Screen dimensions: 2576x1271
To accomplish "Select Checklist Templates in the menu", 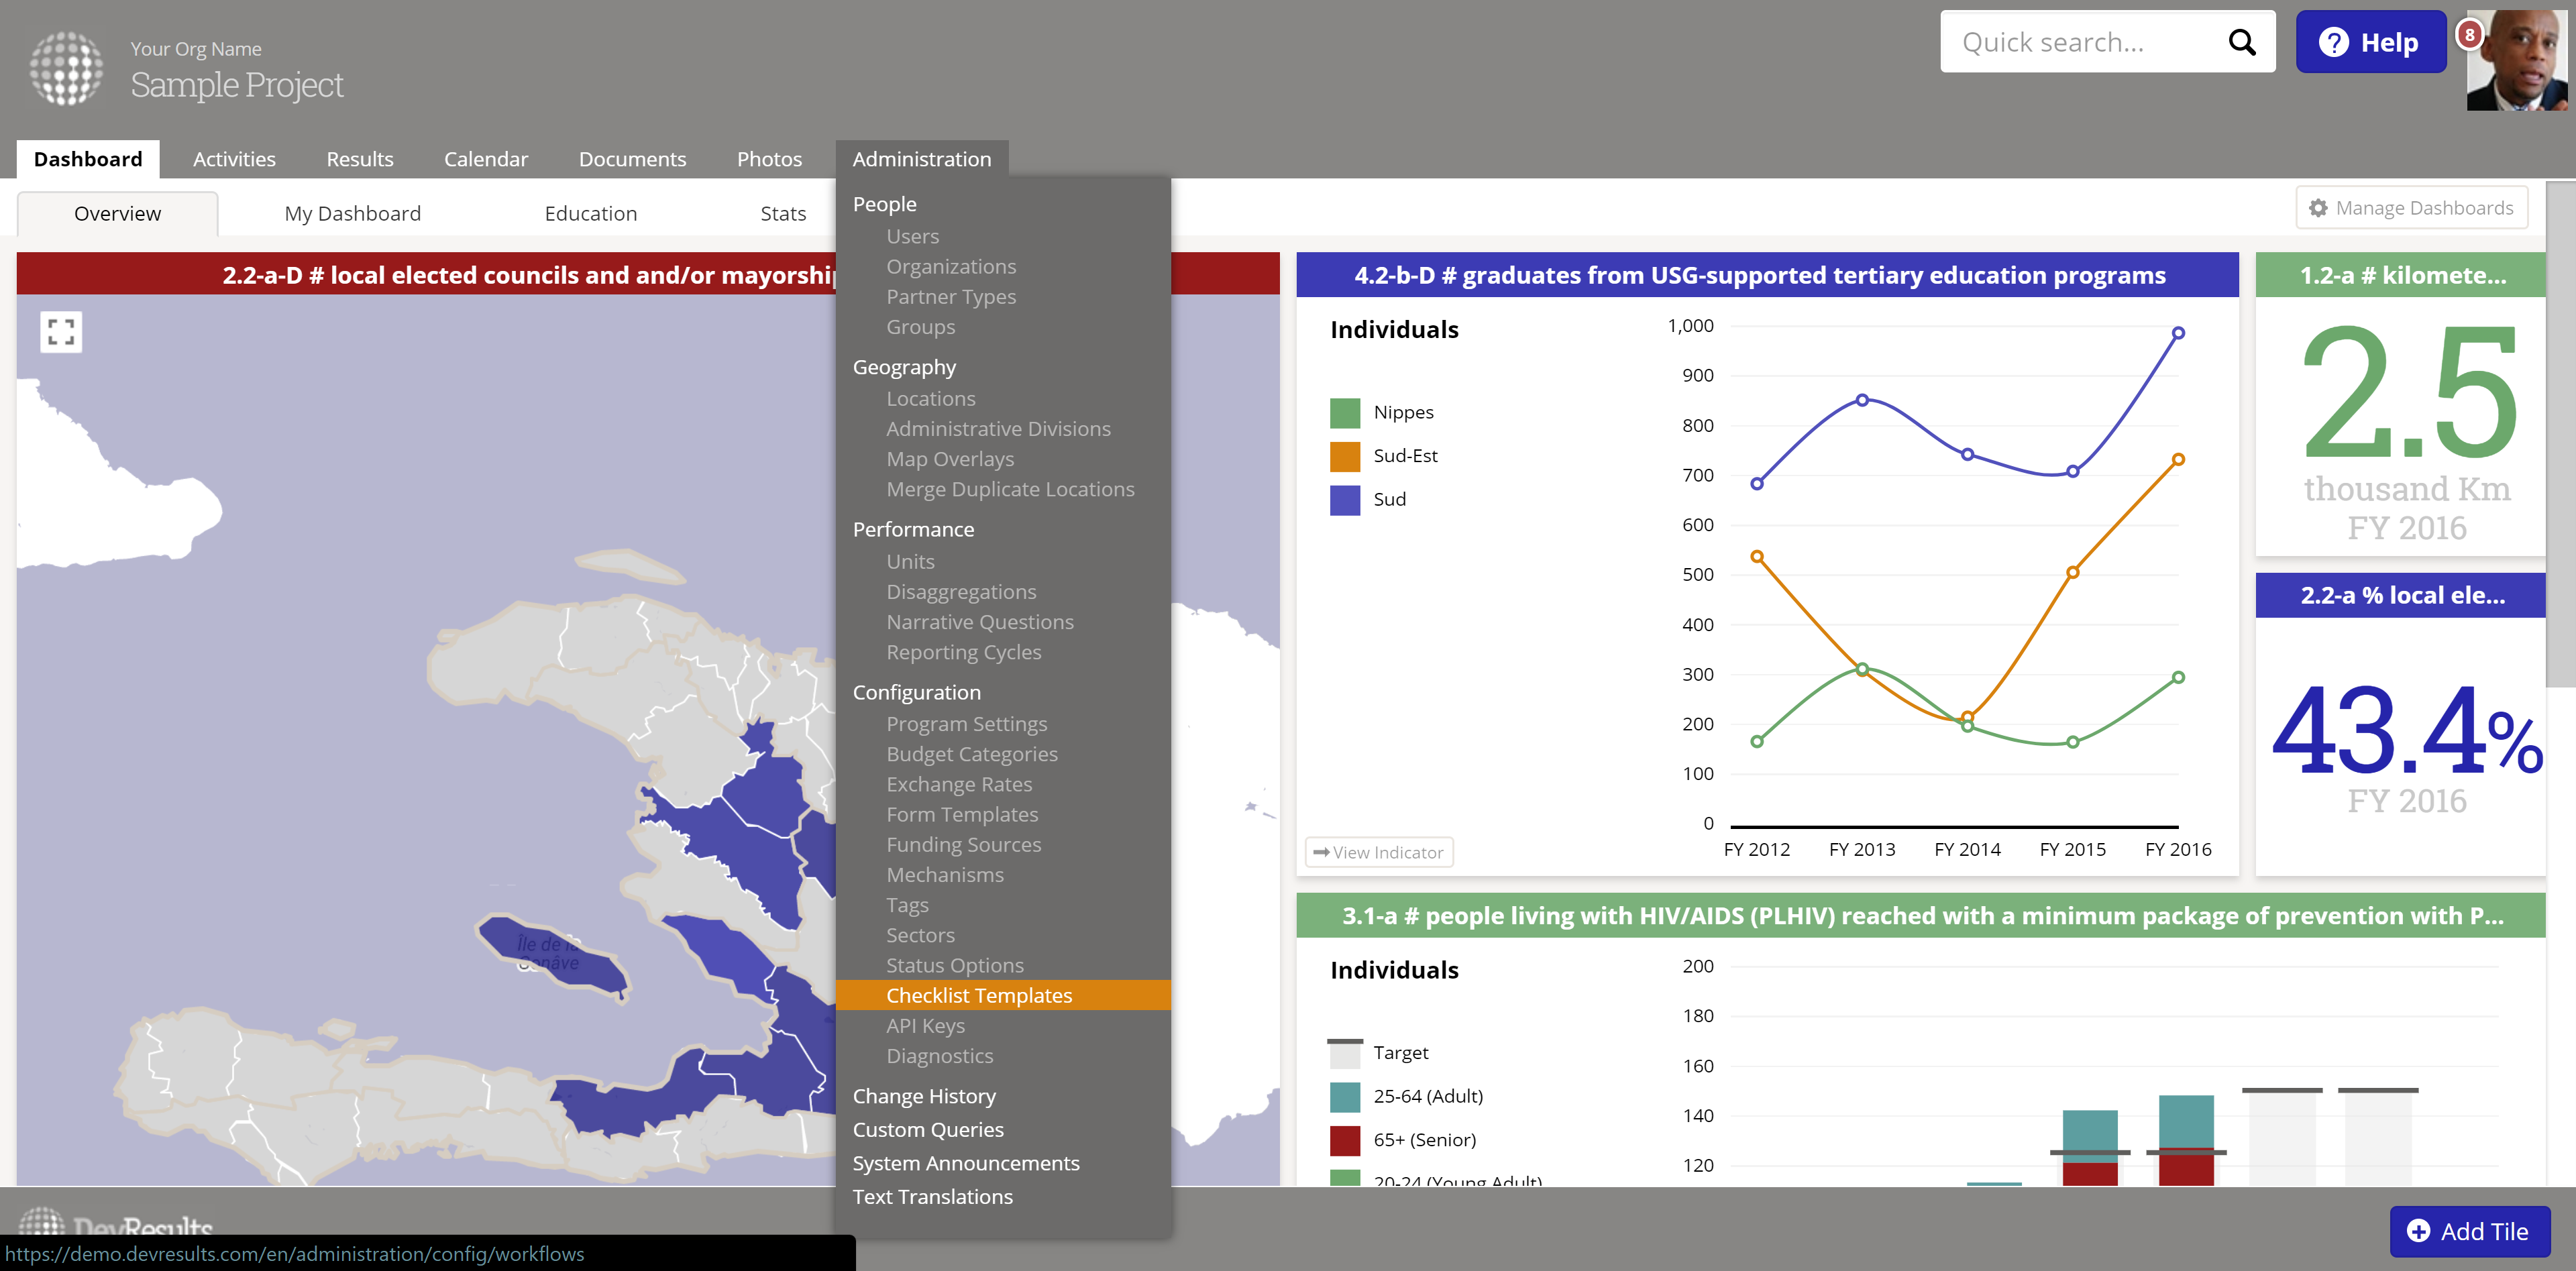I will 978,995.
